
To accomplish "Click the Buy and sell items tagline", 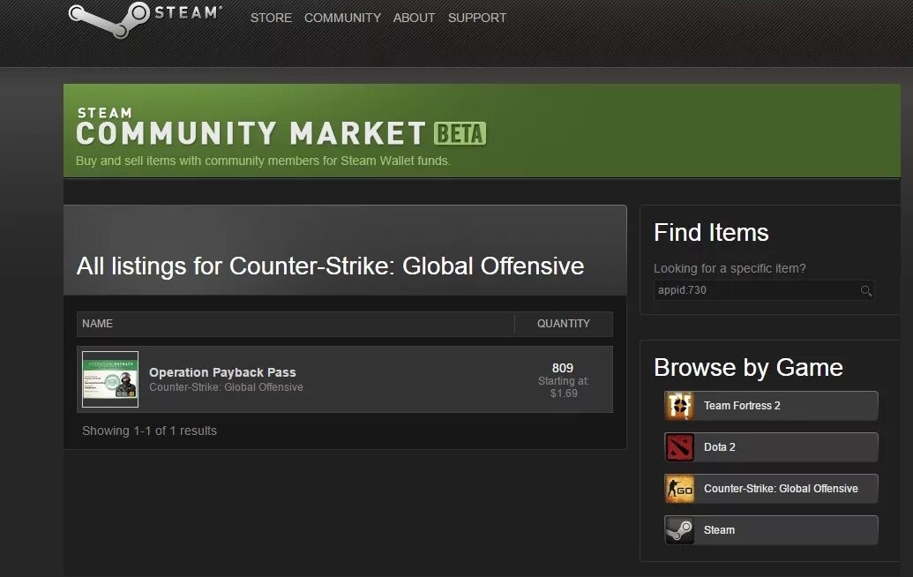I will pyautogui.click(x=263, y=161).
